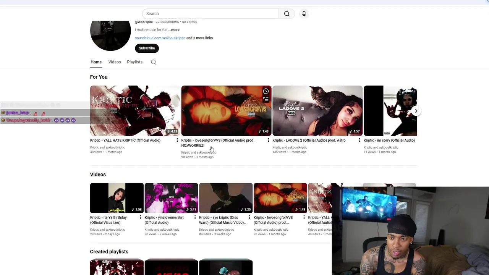
Task: Open more options for YALL HATE KRIPTIC video
Action: pyautogui.click(x=177, y=141)
